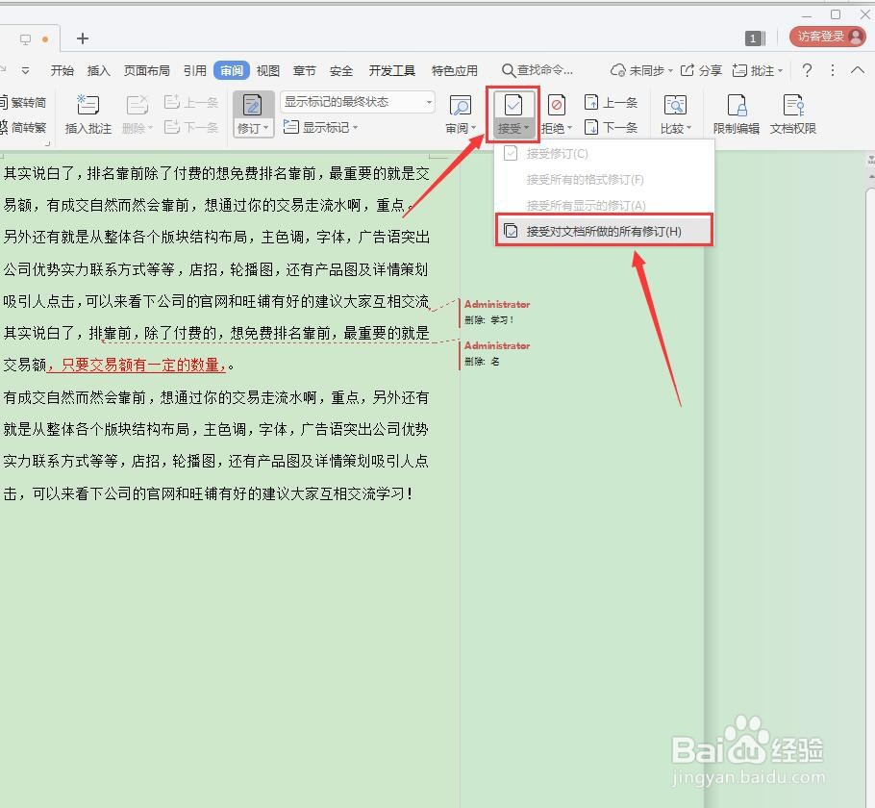Switch to the 视图 ribbon tab
The image size is (875, 808).
267,69
